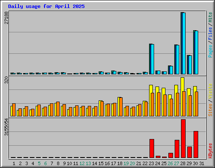Click the cyan hits bar for day 29
The width and height of the screenshot is (215, 168).
[190, 65]
